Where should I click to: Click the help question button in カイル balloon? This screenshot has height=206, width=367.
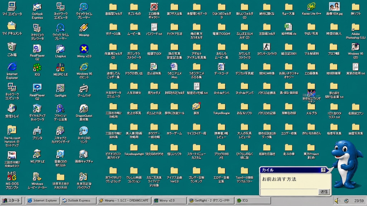[x=323, y=170]
